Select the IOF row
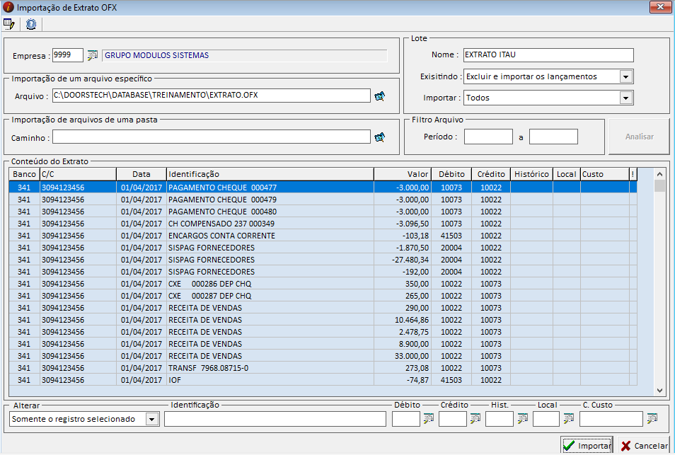The width and height of the screenshot is (675, 455). [323, 380]
